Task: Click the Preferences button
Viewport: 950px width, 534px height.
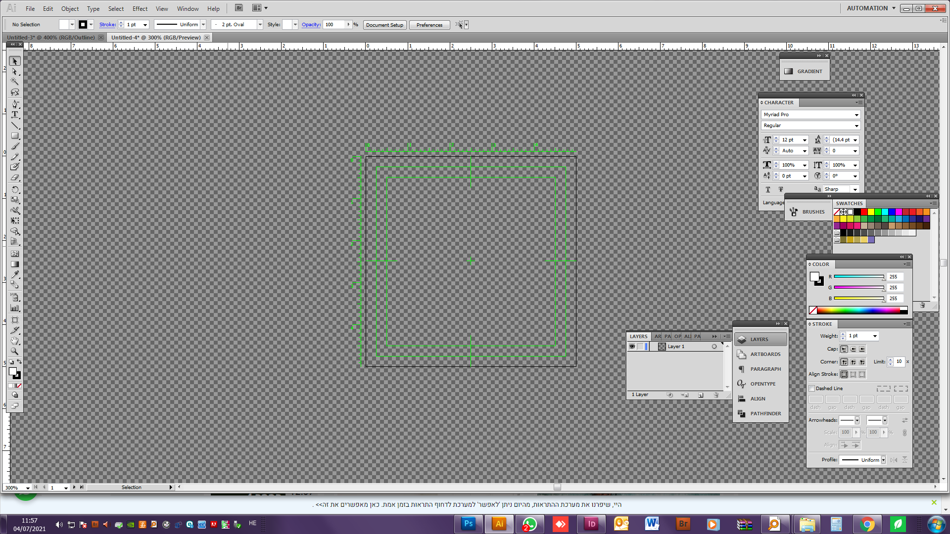Action: [x=429, y=25]
